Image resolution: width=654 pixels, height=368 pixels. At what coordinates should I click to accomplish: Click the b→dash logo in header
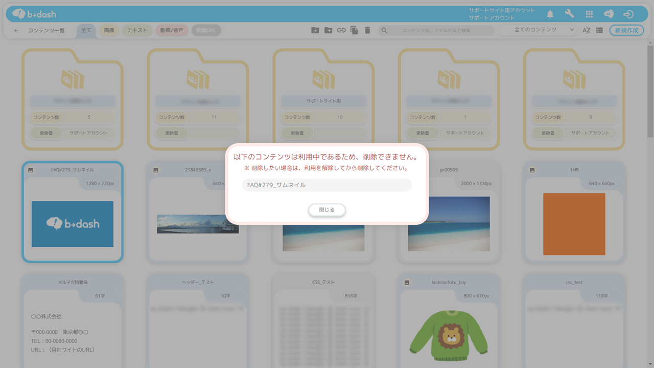[x=34, y=14]
